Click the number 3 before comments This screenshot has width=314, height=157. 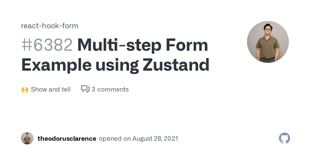[x=93, y=89]
